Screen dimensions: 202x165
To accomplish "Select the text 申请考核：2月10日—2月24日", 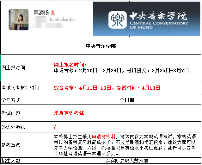I will (x=88, y=71).
